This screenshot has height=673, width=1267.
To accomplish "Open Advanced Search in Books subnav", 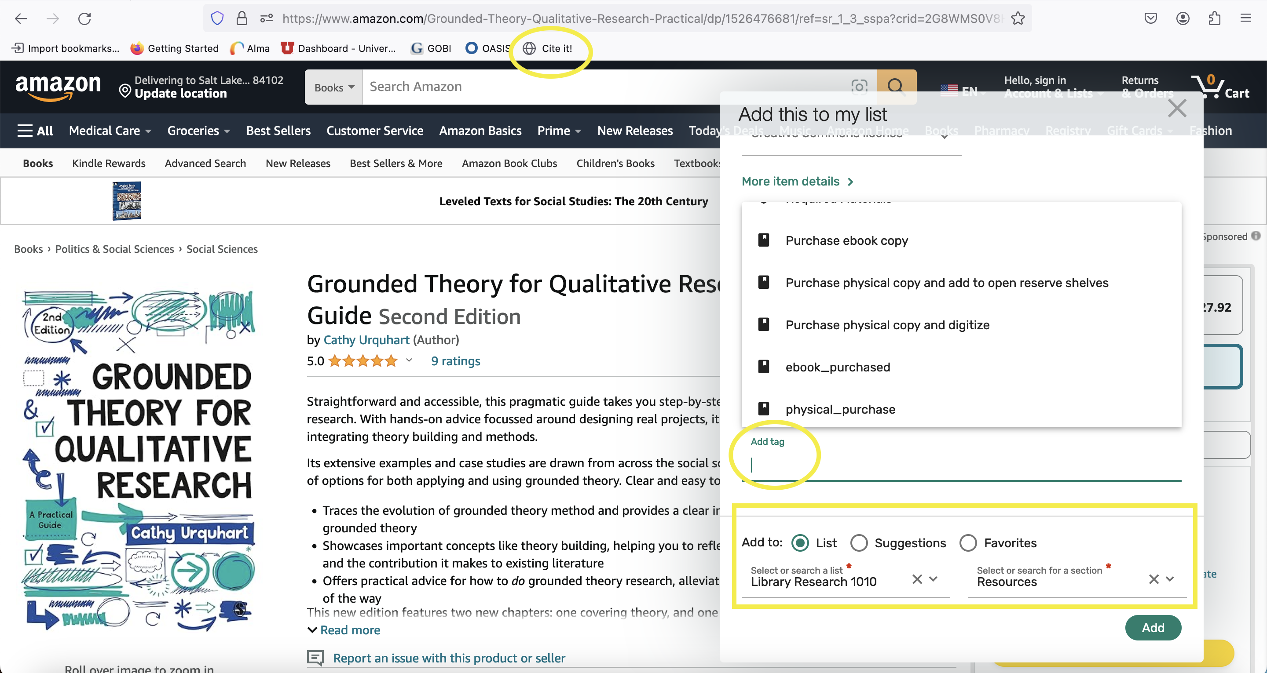I will point(205,163).
